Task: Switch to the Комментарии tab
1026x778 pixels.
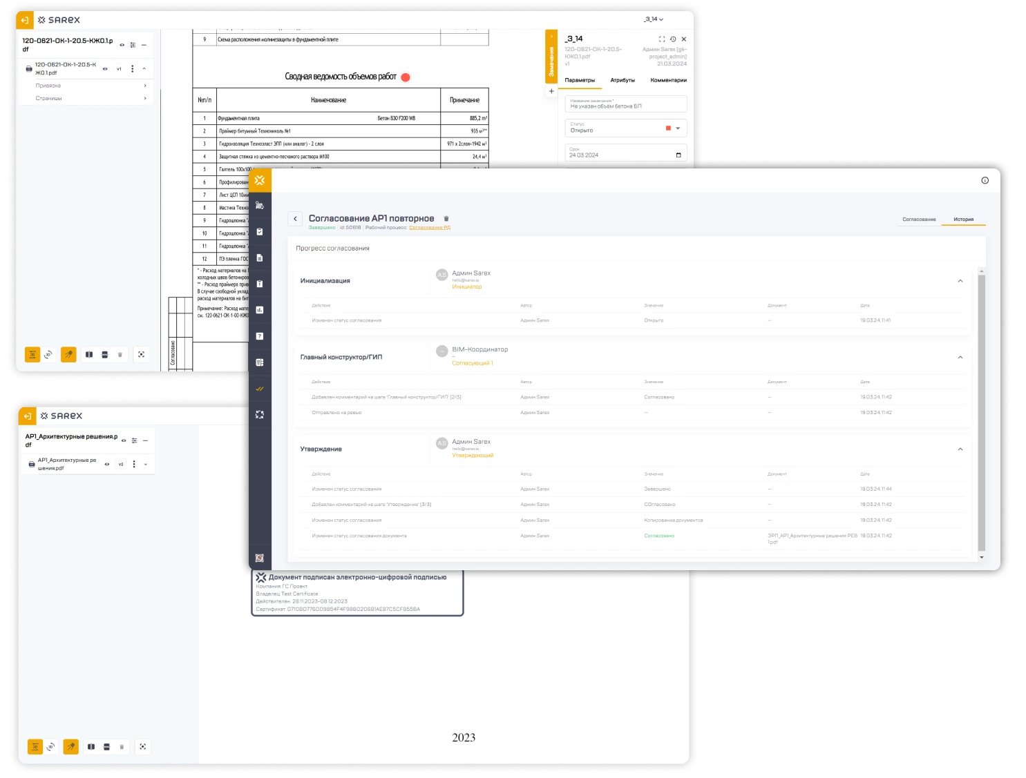Action: [668, 80]
